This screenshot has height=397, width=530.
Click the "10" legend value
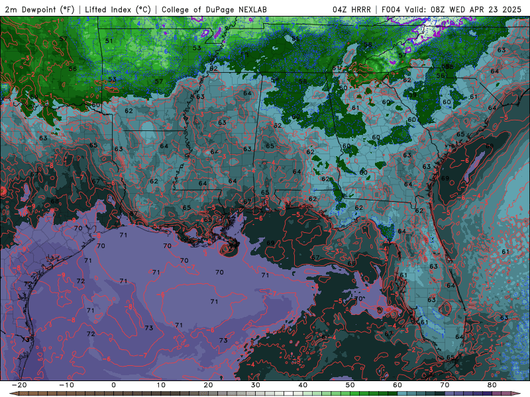161,385
